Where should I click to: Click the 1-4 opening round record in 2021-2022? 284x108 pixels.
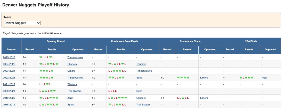click(x=25, y=84)
